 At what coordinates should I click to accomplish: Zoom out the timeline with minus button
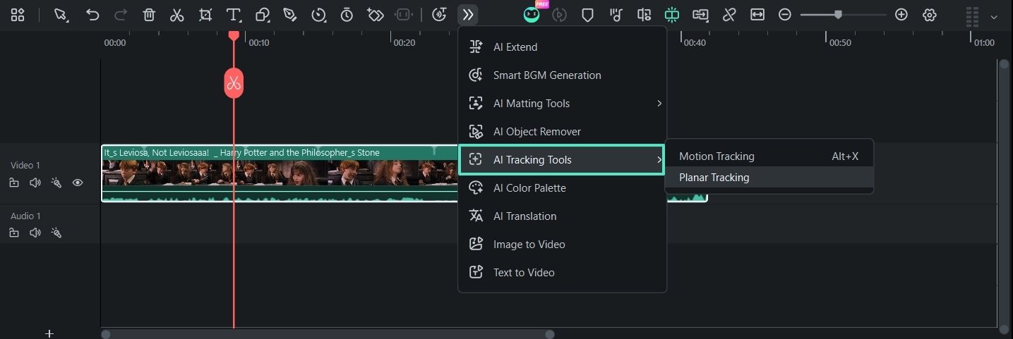785,15
